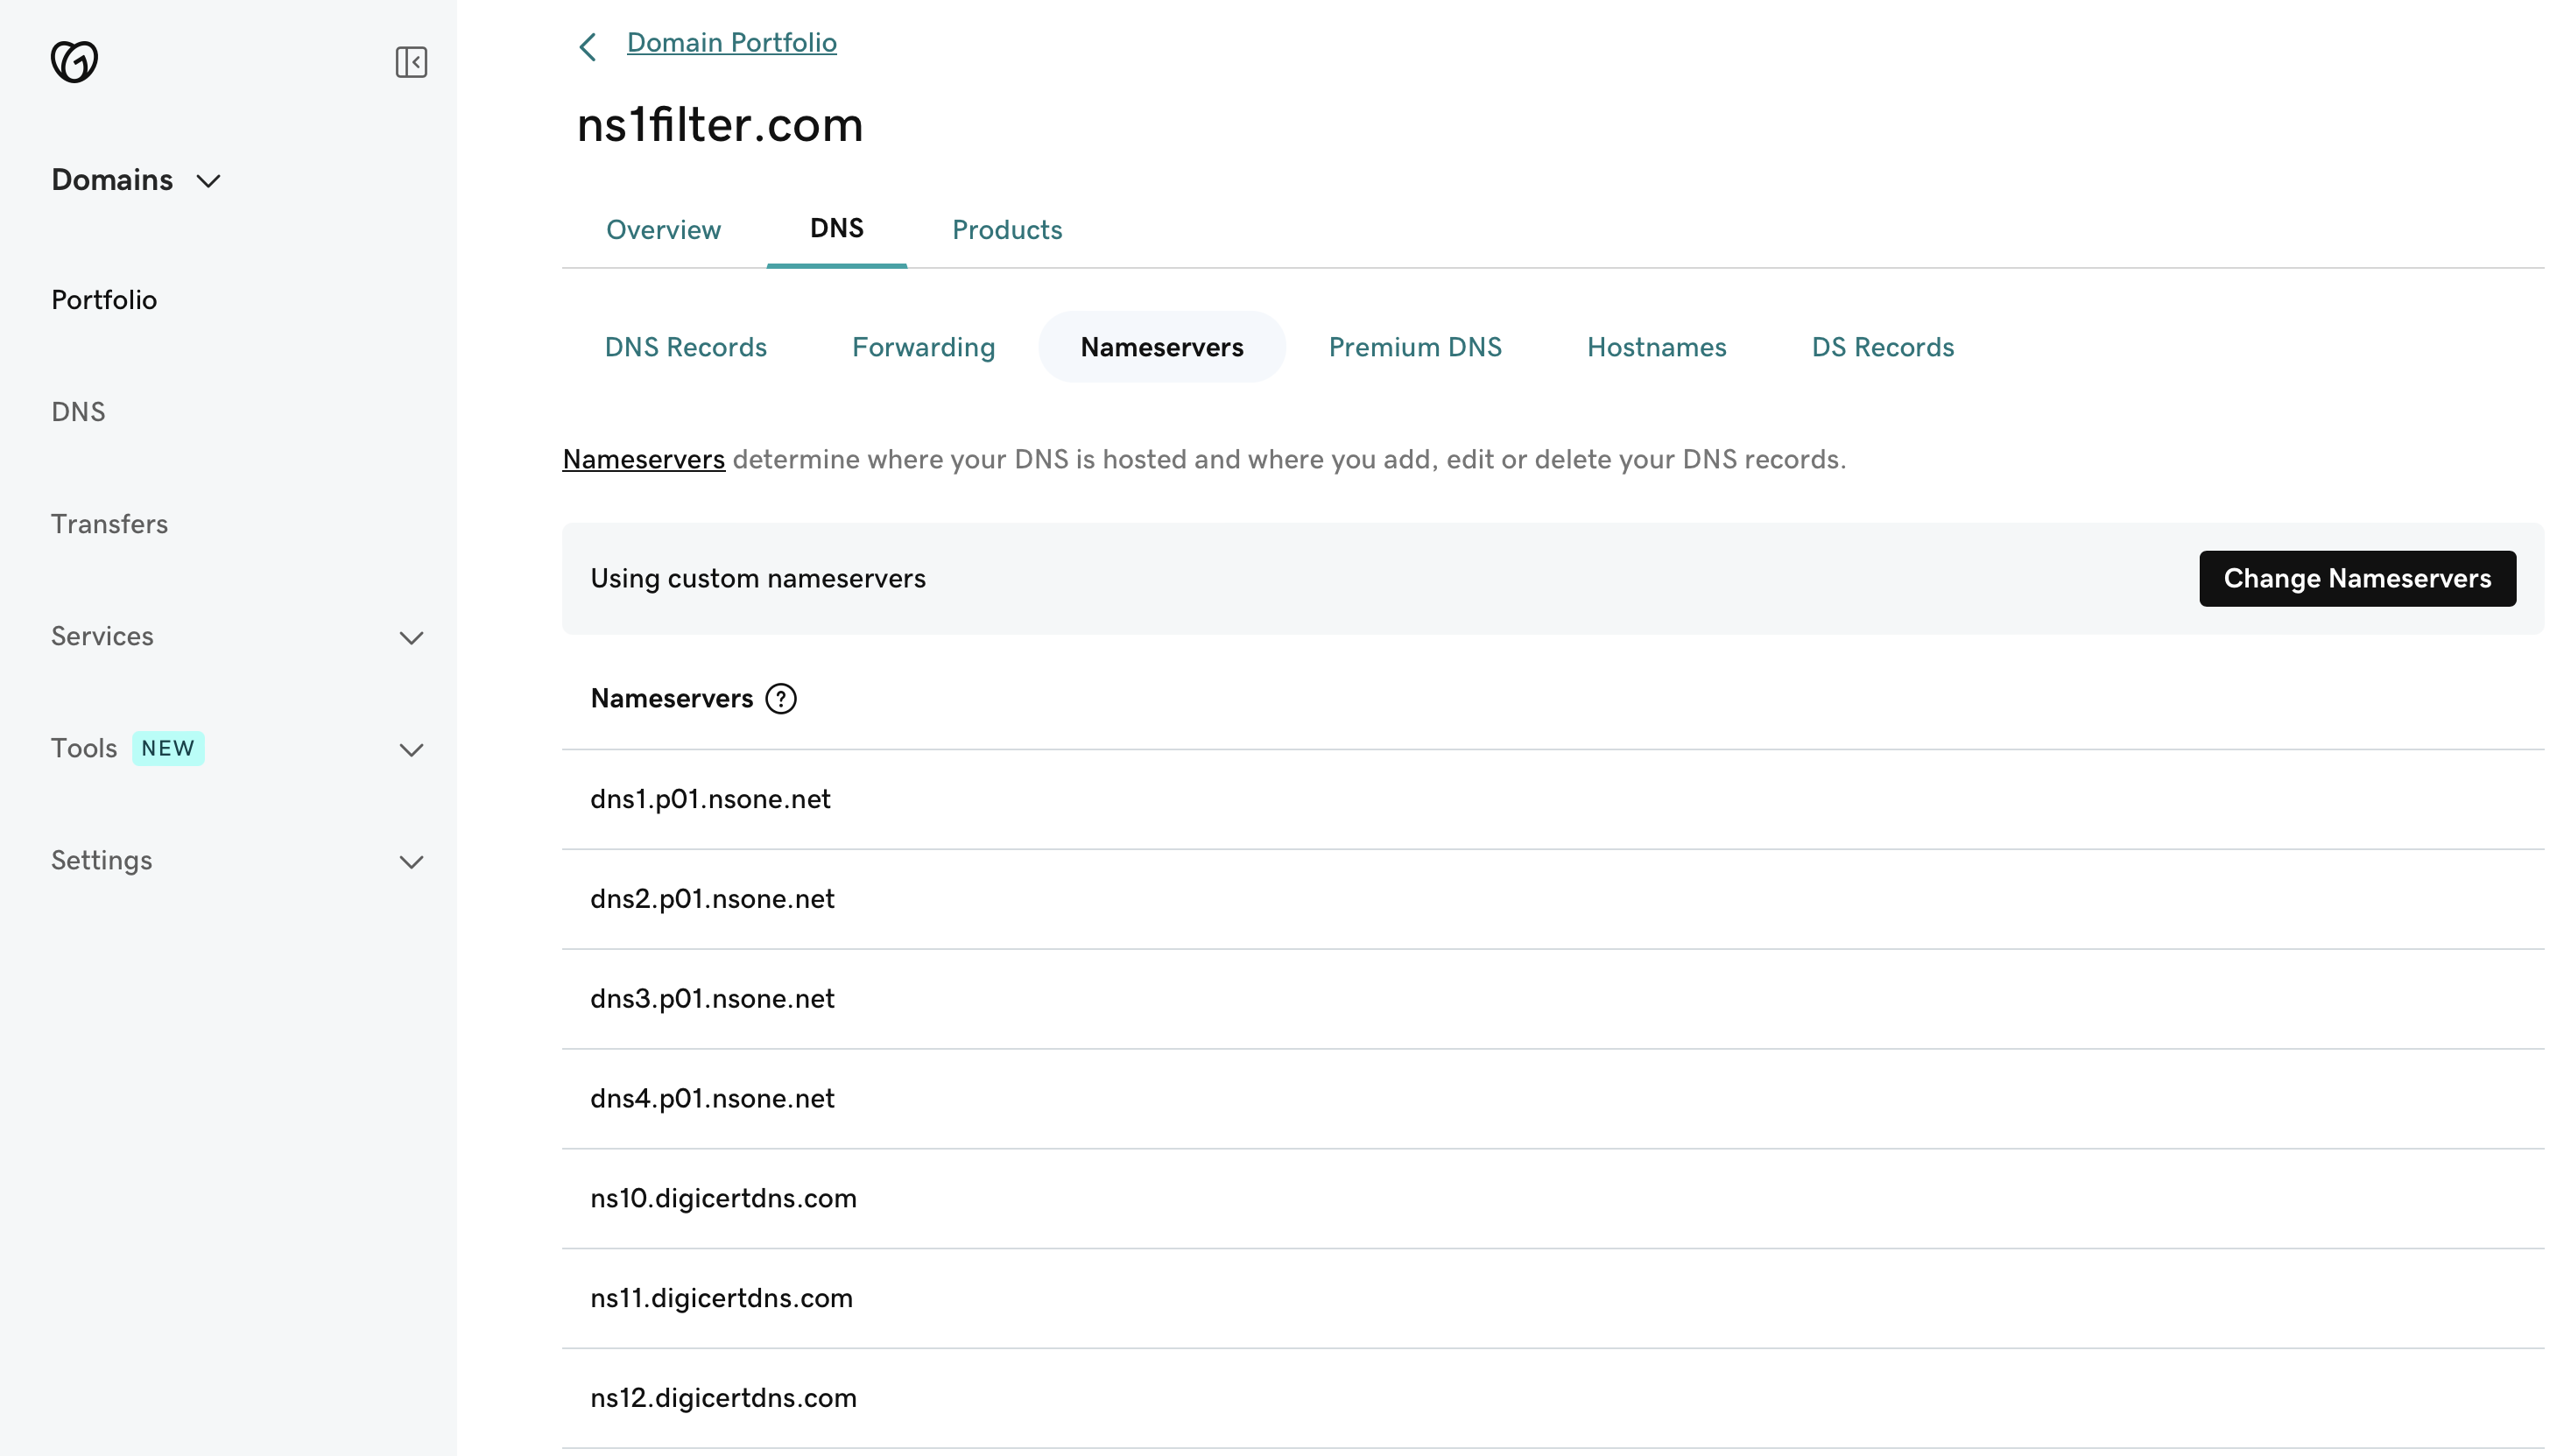
Task: Select the Nameservers sub-tab
Action: [1162, 347]
